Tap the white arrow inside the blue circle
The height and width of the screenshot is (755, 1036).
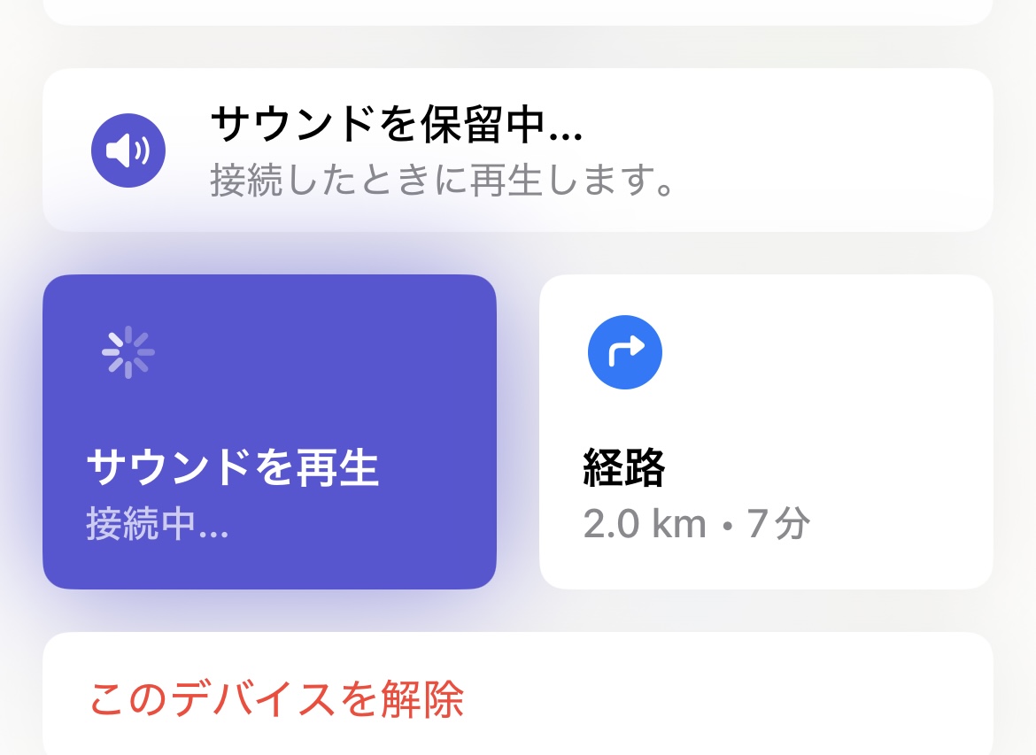pyautogui.click(x=624, y=352)
